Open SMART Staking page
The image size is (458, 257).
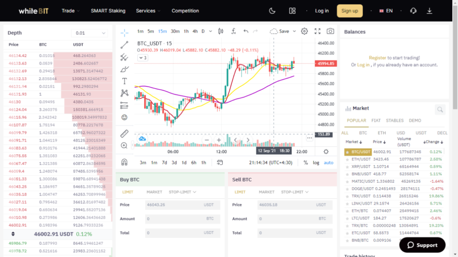click(108, 11)
